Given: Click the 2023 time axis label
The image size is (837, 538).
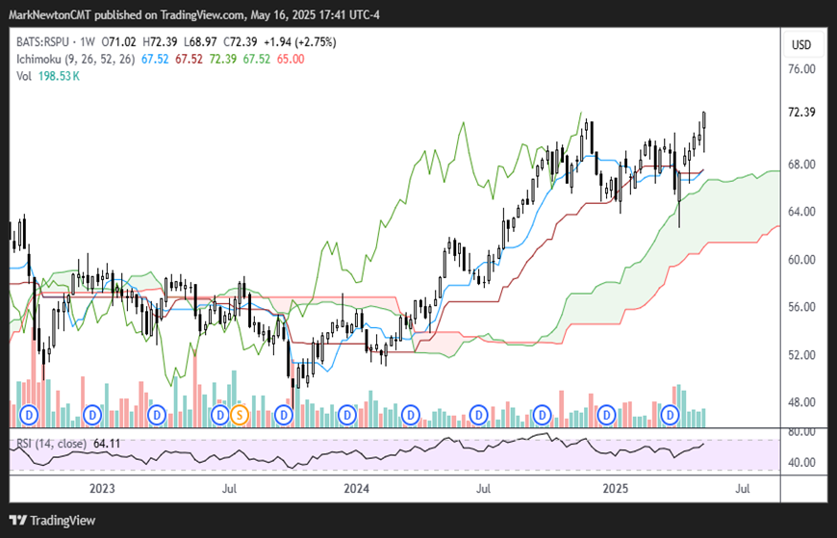Looking at the screenshot, I should pyautogui.click(x=102, y=489).
